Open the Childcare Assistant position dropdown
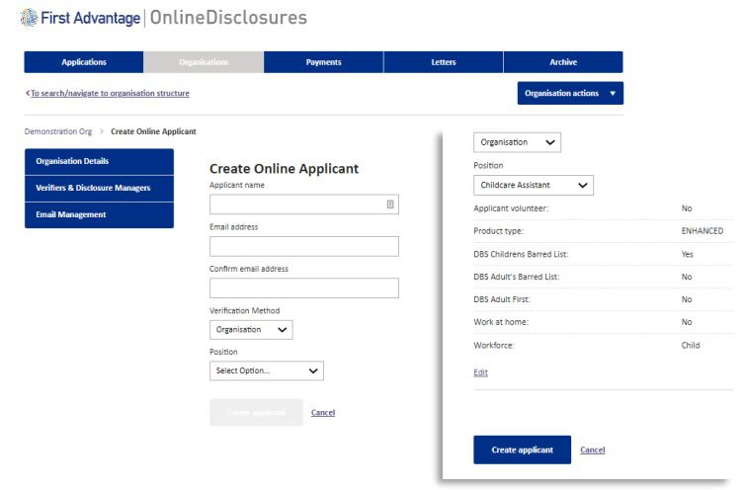The width and height of the screenshot is (745, 490). coord(534,185)
